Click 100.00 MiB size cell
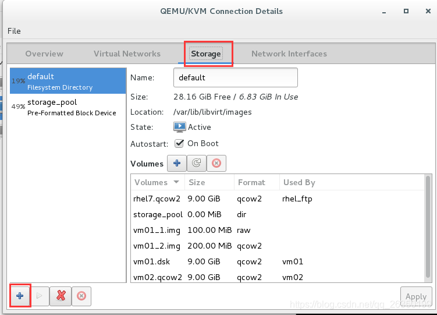Screen dimensions: 437x315 point(209,230)
